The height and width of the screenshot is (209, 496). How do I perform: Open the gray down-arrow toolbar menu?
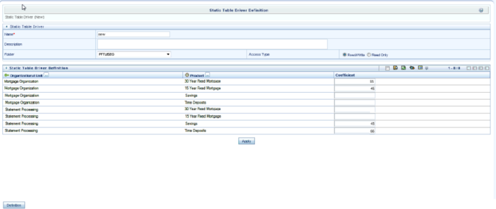[426, 68]
